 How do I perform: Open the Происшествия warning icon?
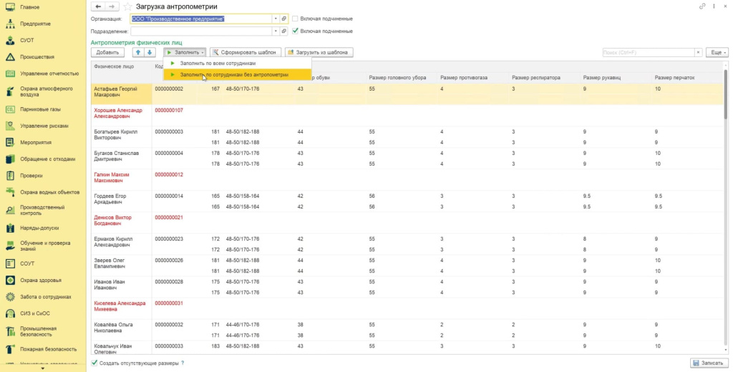coord(10,57)
